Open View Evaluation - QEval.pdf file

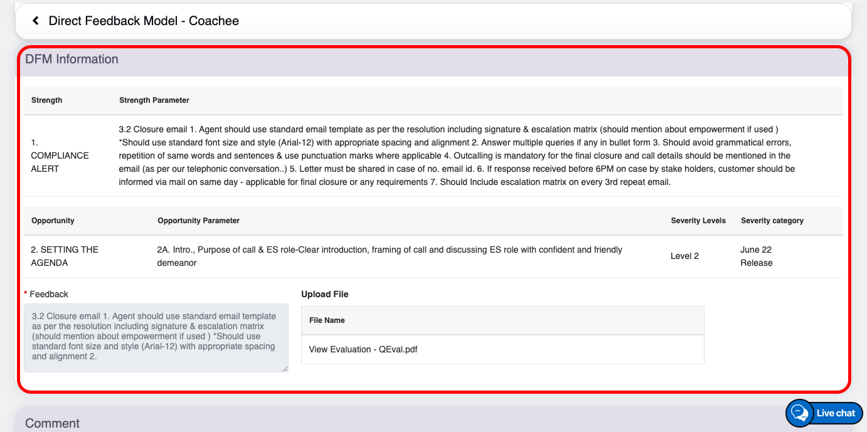363,349
